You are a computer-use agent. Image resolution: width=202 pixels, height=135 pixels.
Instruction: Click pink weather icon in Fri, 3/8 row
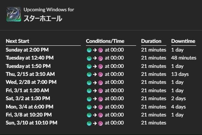[100, 115]
